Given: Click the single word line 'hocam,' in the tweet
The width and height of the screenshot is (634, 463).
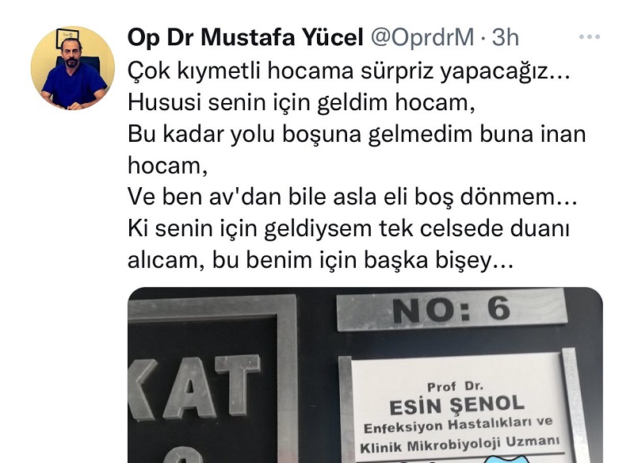Looking at the screenshot, I should point(167,166).
